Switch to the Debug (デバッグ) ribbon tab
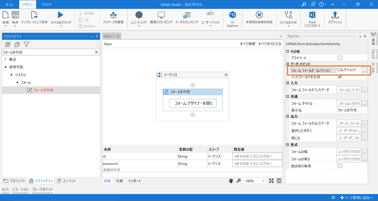 46,5
